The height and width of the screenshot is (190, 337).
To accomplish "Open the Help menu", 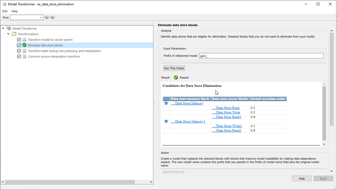I will (x=15, y=11).
